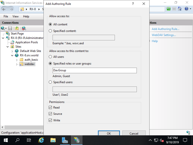Open Server Manager from the taskbar
This screenshot has height=145, width=193.
tap(65, 140)
